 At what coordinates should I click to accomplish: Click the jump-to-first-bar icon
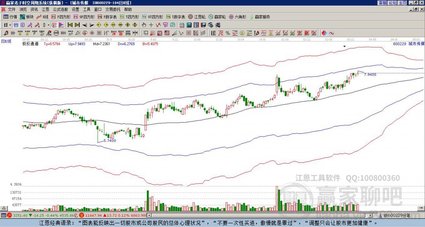tap(70, 25)
